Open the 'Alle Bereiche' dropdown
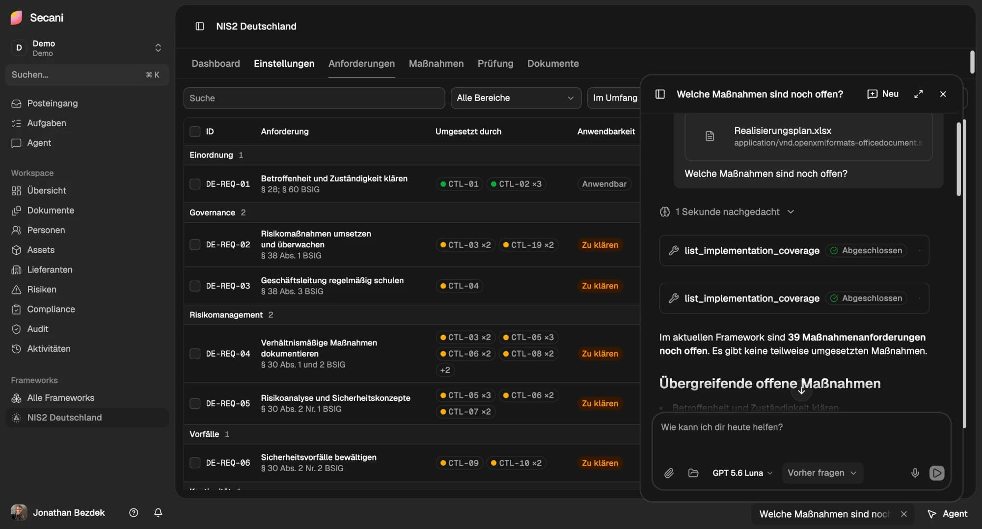This screenshot has height=529, width=982. (516, 98)
